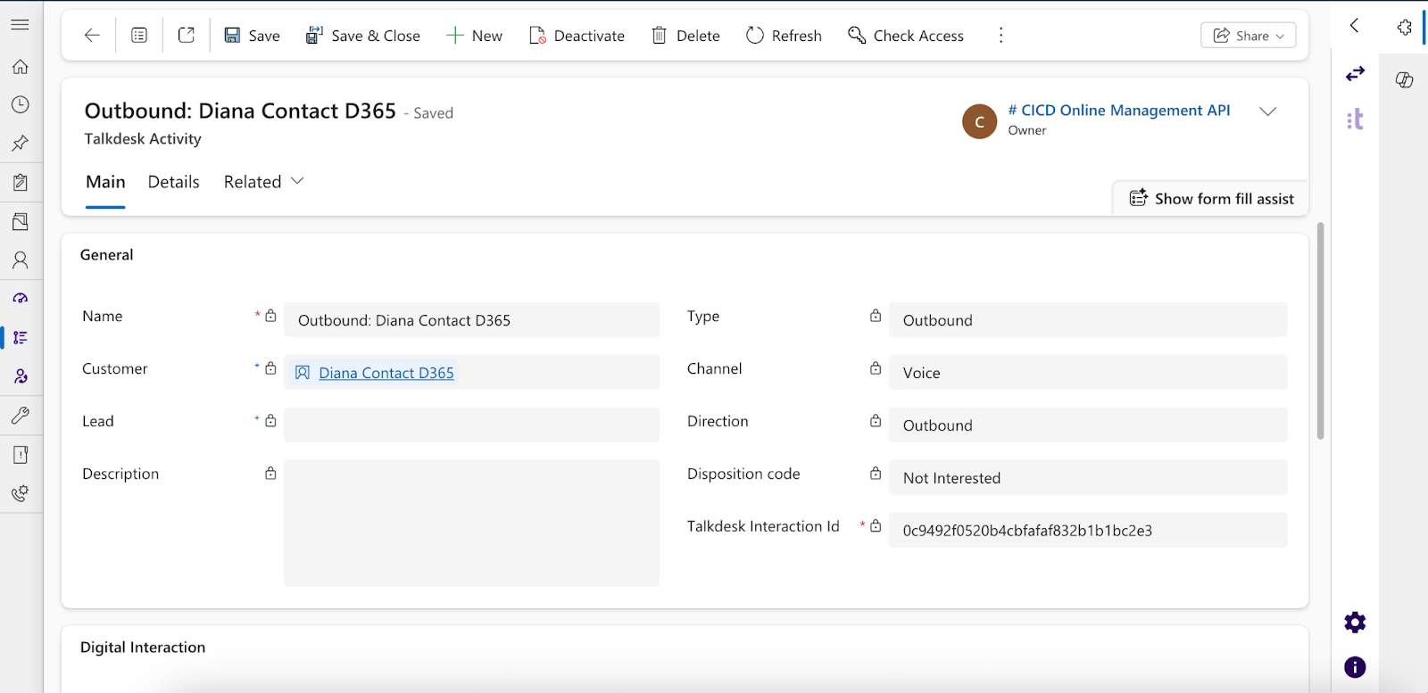
Task: Click the Talkdesk Interaction Id field
Action: pos(1088,531)
